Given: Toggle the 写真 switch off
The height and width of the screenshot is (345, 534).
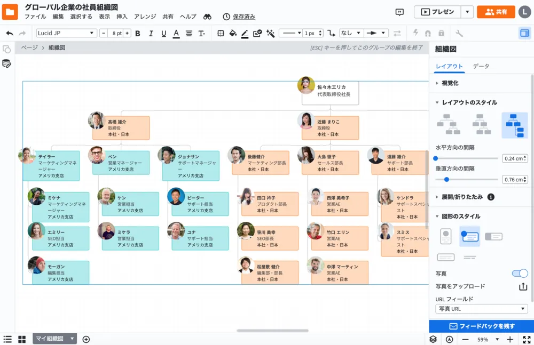Looking at the screenshot, I should [520, 274].
